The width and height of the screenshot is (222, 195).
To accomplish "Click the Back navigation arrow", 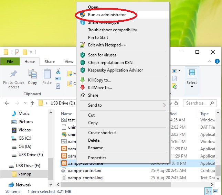I will point(7,103).
